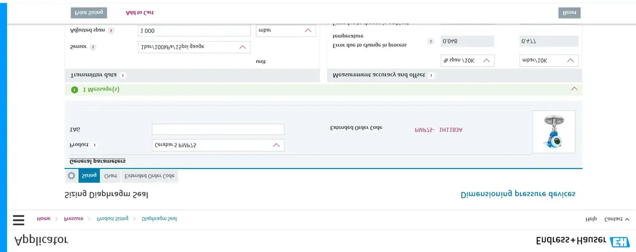Show info for Sensor field

pyautogui.click(x=93, y=47)
